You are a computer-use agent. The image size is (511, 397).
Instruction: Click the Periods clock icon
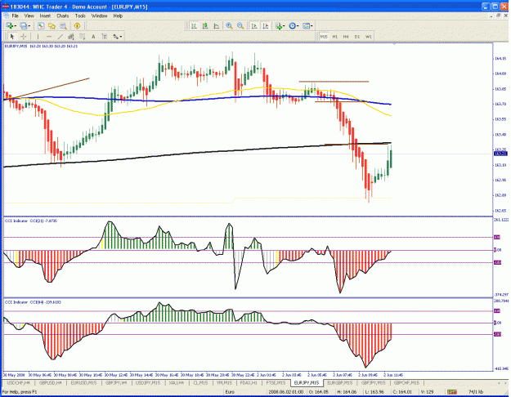[x=293, y=25]
